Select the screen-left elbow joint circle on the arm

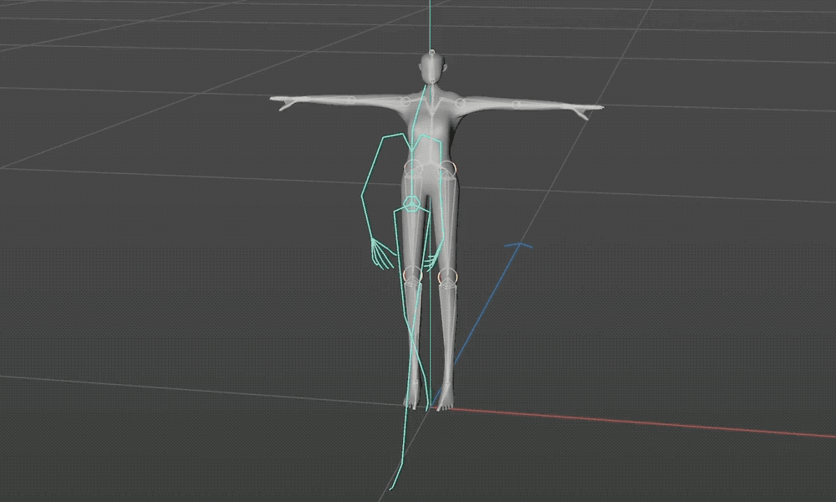352,100
